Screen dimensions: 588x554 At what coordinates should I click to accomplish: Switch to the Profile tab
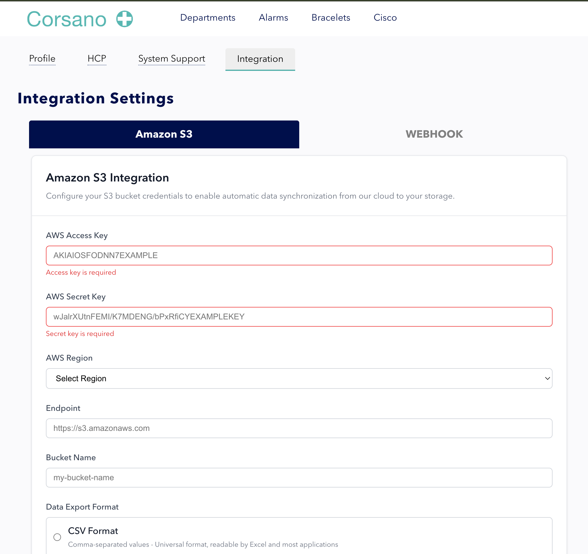42,59
